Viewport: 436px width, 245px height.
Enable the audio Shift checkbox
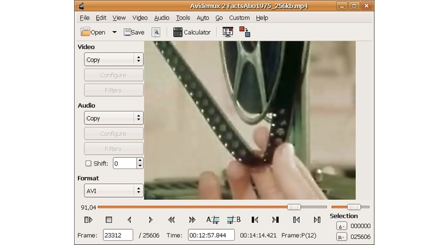tap(88, 163)
